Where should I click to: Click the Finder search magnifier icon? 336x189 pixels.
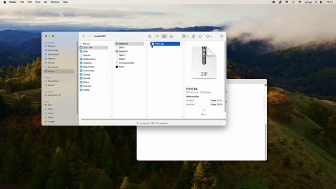(222, 36)
